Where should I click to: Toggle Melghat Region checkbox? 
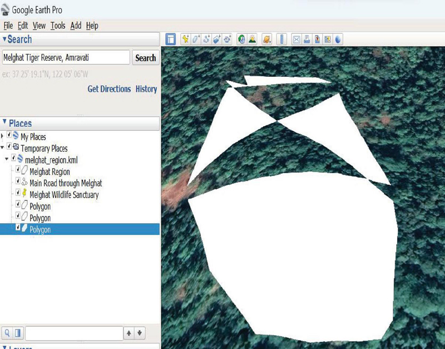(18, 170)
